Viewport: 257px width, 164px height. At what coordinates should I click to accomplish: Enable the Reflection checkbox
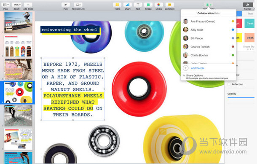coord(229,84)
